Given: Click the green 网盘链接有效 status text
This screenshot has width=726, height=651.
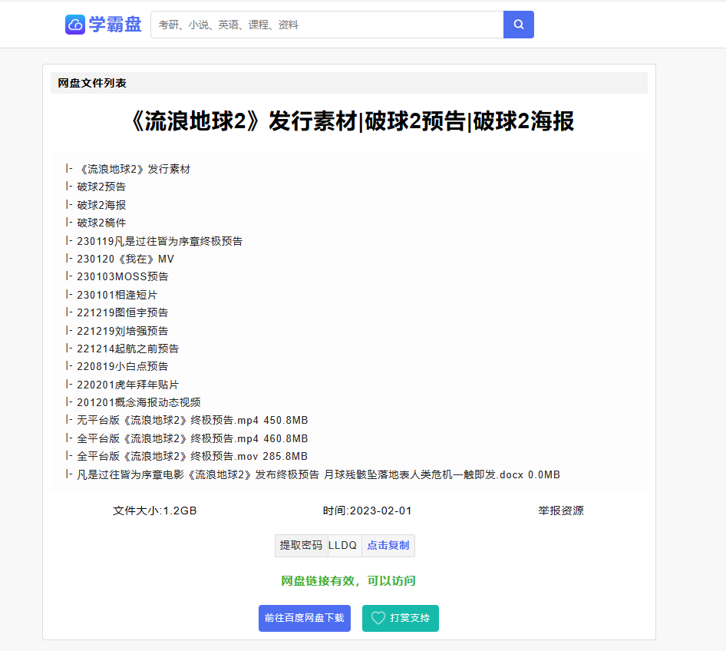Looking at the screenshot, I should point(348,581).
